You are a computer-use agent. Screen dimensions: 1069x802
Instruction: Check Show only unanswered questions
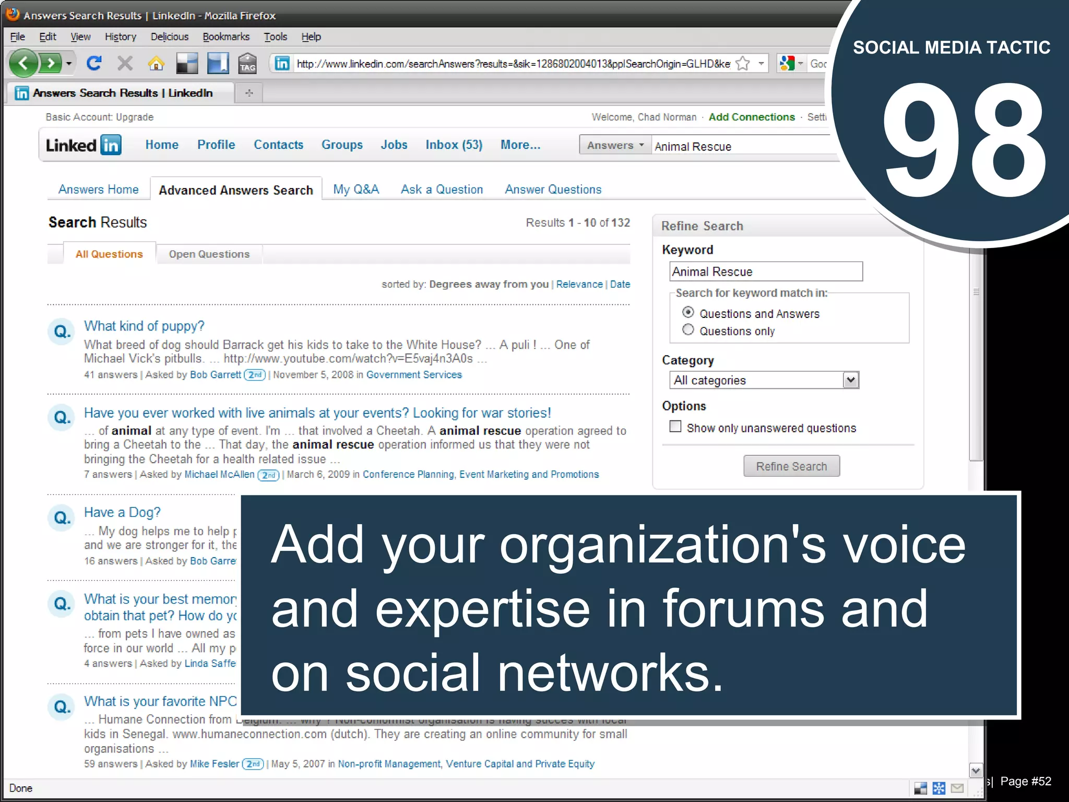(675, 427)
